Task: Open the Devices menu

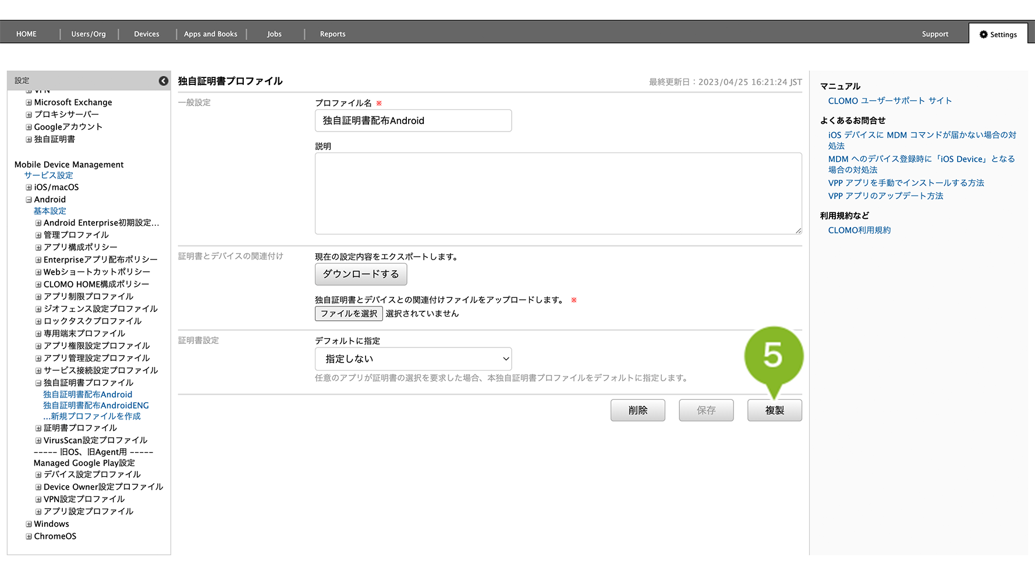Action: tap(146, 34)
